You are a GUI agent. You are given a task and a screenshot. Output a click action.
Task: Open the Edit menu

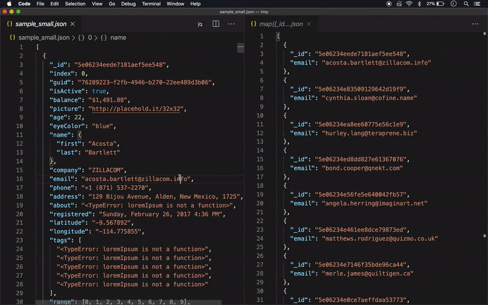(x=54, y=4)
